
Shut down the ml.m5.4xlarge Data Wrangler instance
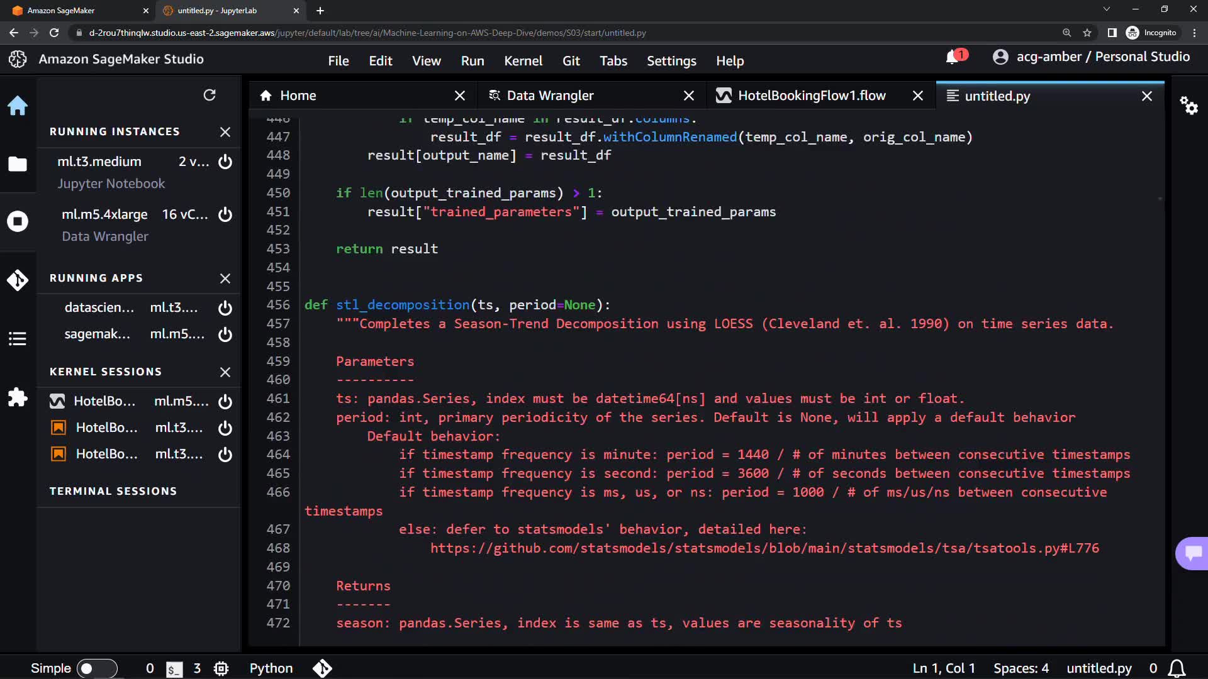[x=225, y=214]
